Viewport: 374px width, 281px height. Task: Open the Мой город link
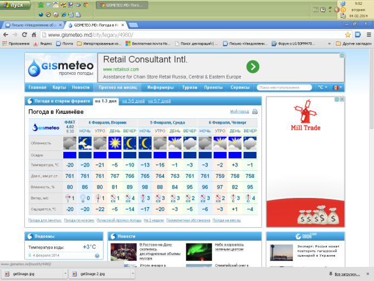coord(239,111)
